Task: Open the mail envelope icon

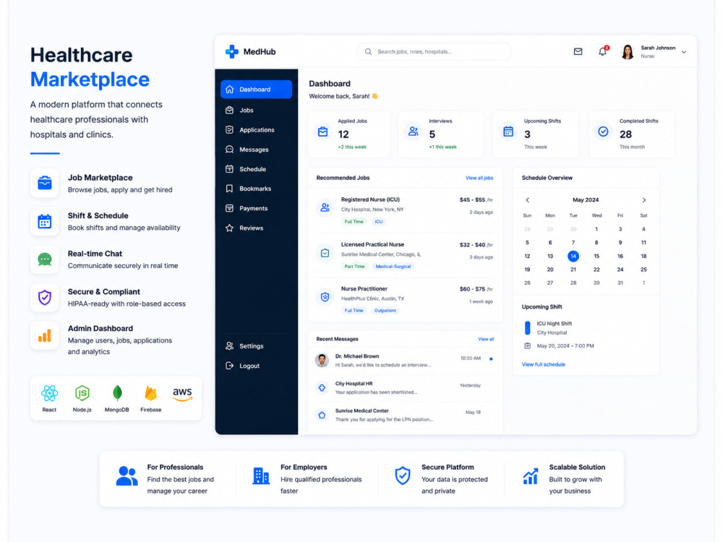Action: click(x=578, y=51)
